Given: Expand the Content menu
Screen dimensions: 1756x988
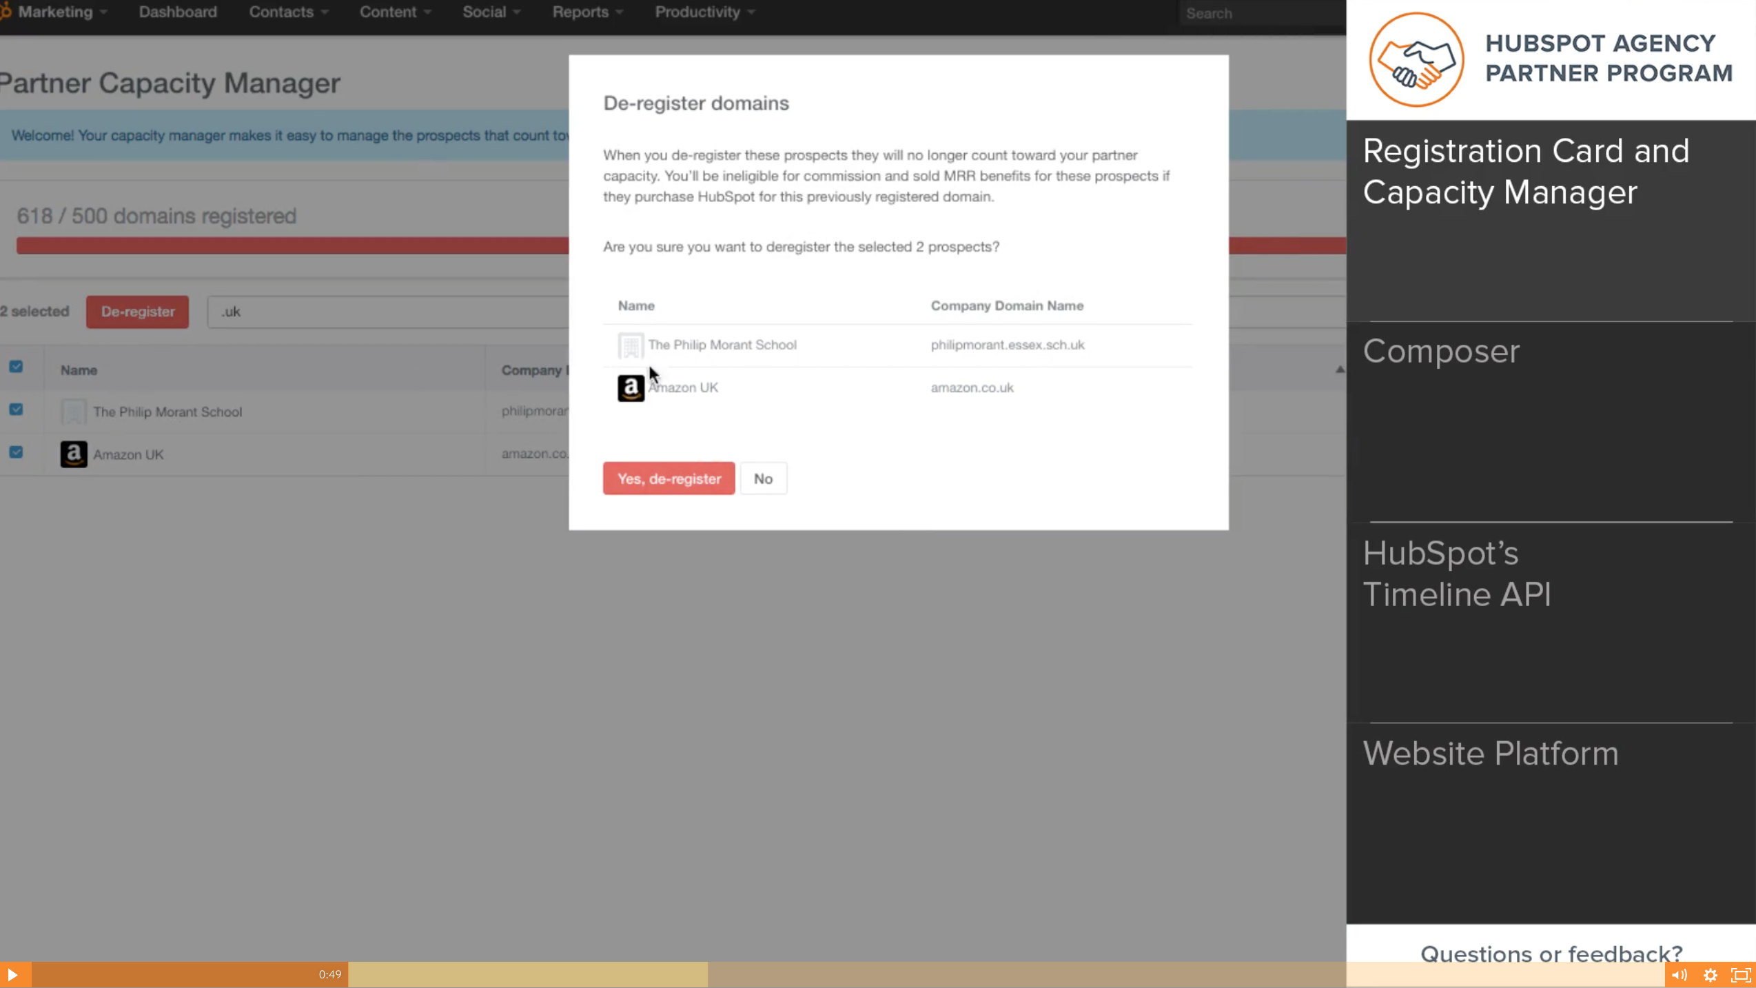Looking at the screenshot, I should (395, 12).
